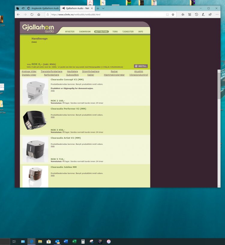Open the Akustikk category link
225x245 pixels.
pos(139,71)
